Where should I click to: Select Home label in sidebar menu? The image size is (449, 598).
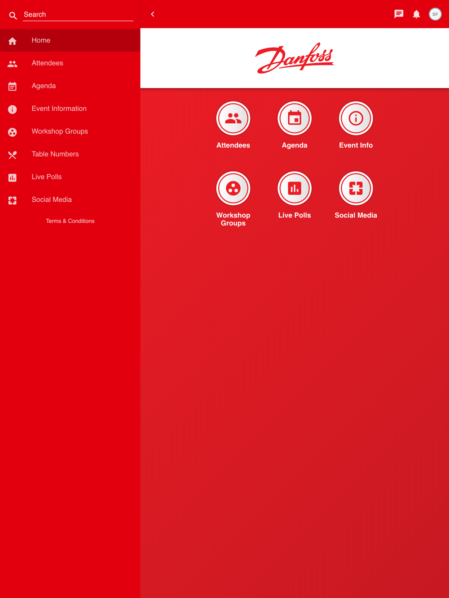[41, 40]
